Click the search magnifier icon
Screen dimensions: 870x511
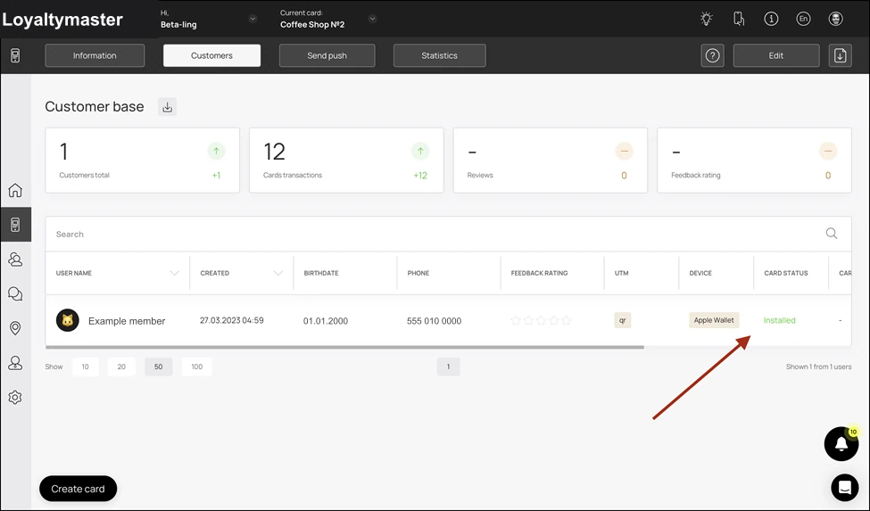point(831,234)
